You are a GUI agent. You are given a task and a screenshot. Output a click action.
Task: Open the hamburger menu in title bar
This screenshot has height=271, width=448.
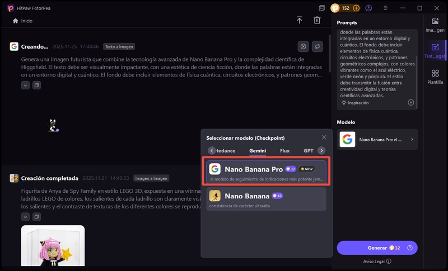point(386,8)
